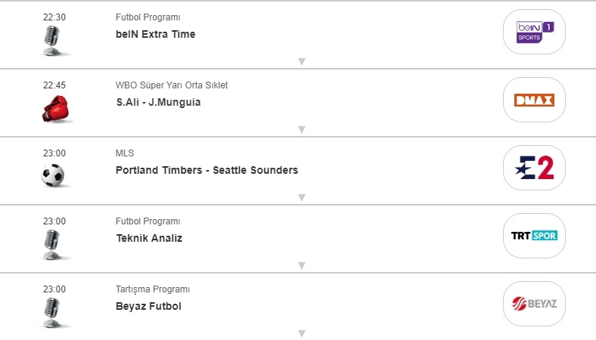The height and width of the screenshot is (340, 596).
Task: Select Portland Timbers - Seattle Sounders match title
Action: (206, 170)
